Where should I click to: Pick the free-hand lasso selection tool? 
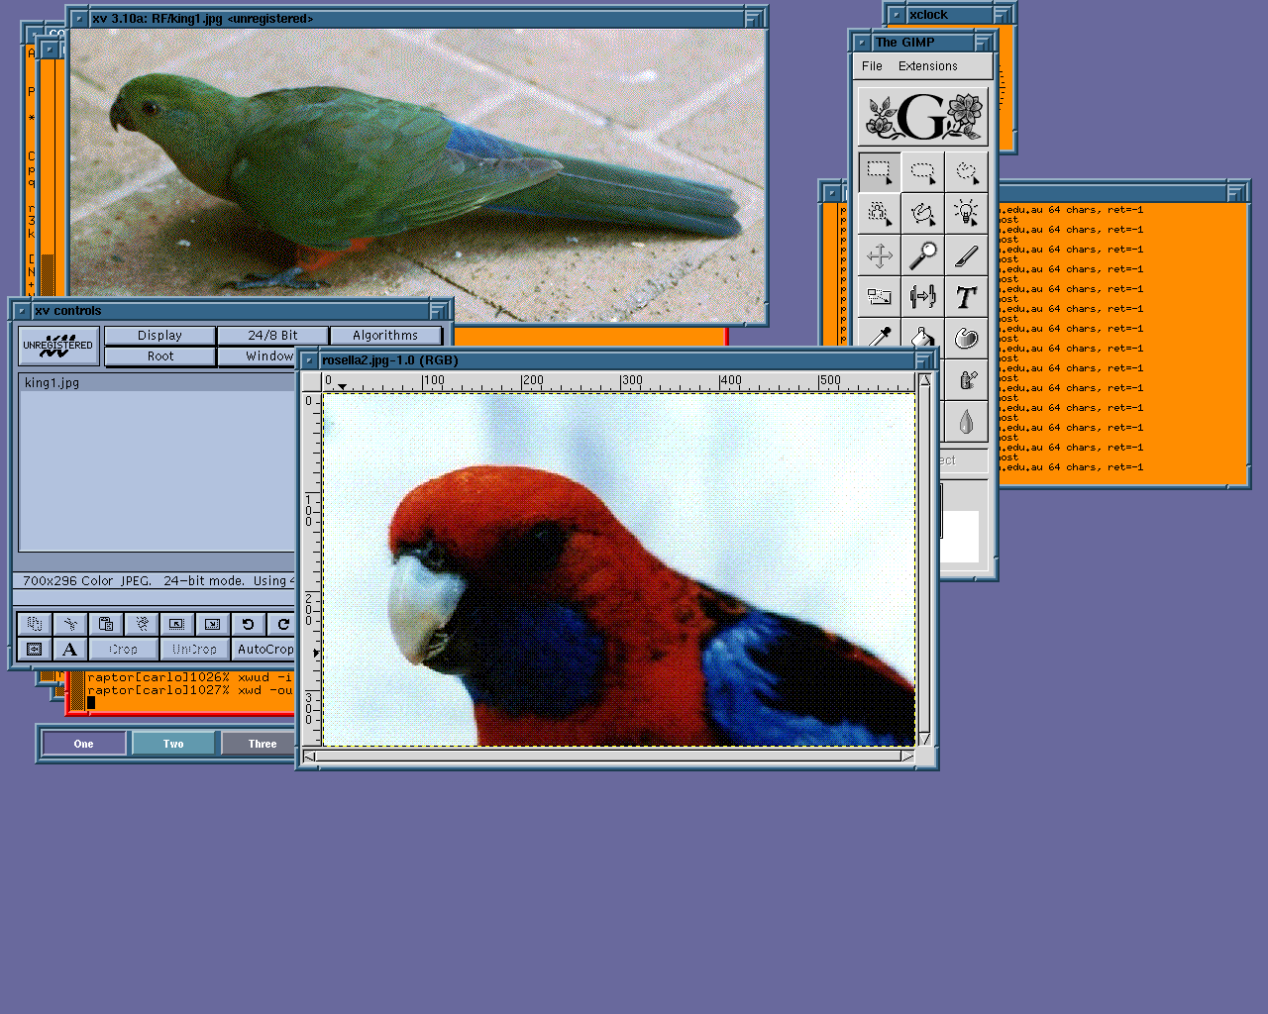(x=966, y=172)
